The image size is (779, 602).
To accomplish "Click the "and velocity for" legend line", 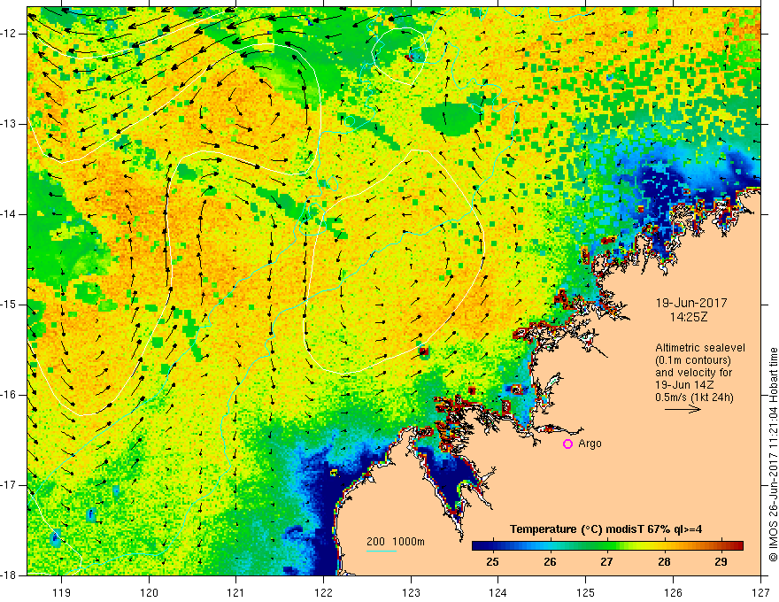I will point(693,373).
